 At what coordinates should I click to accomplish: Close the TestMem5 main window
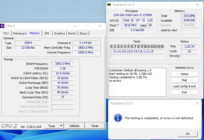[x=197, y=5]
